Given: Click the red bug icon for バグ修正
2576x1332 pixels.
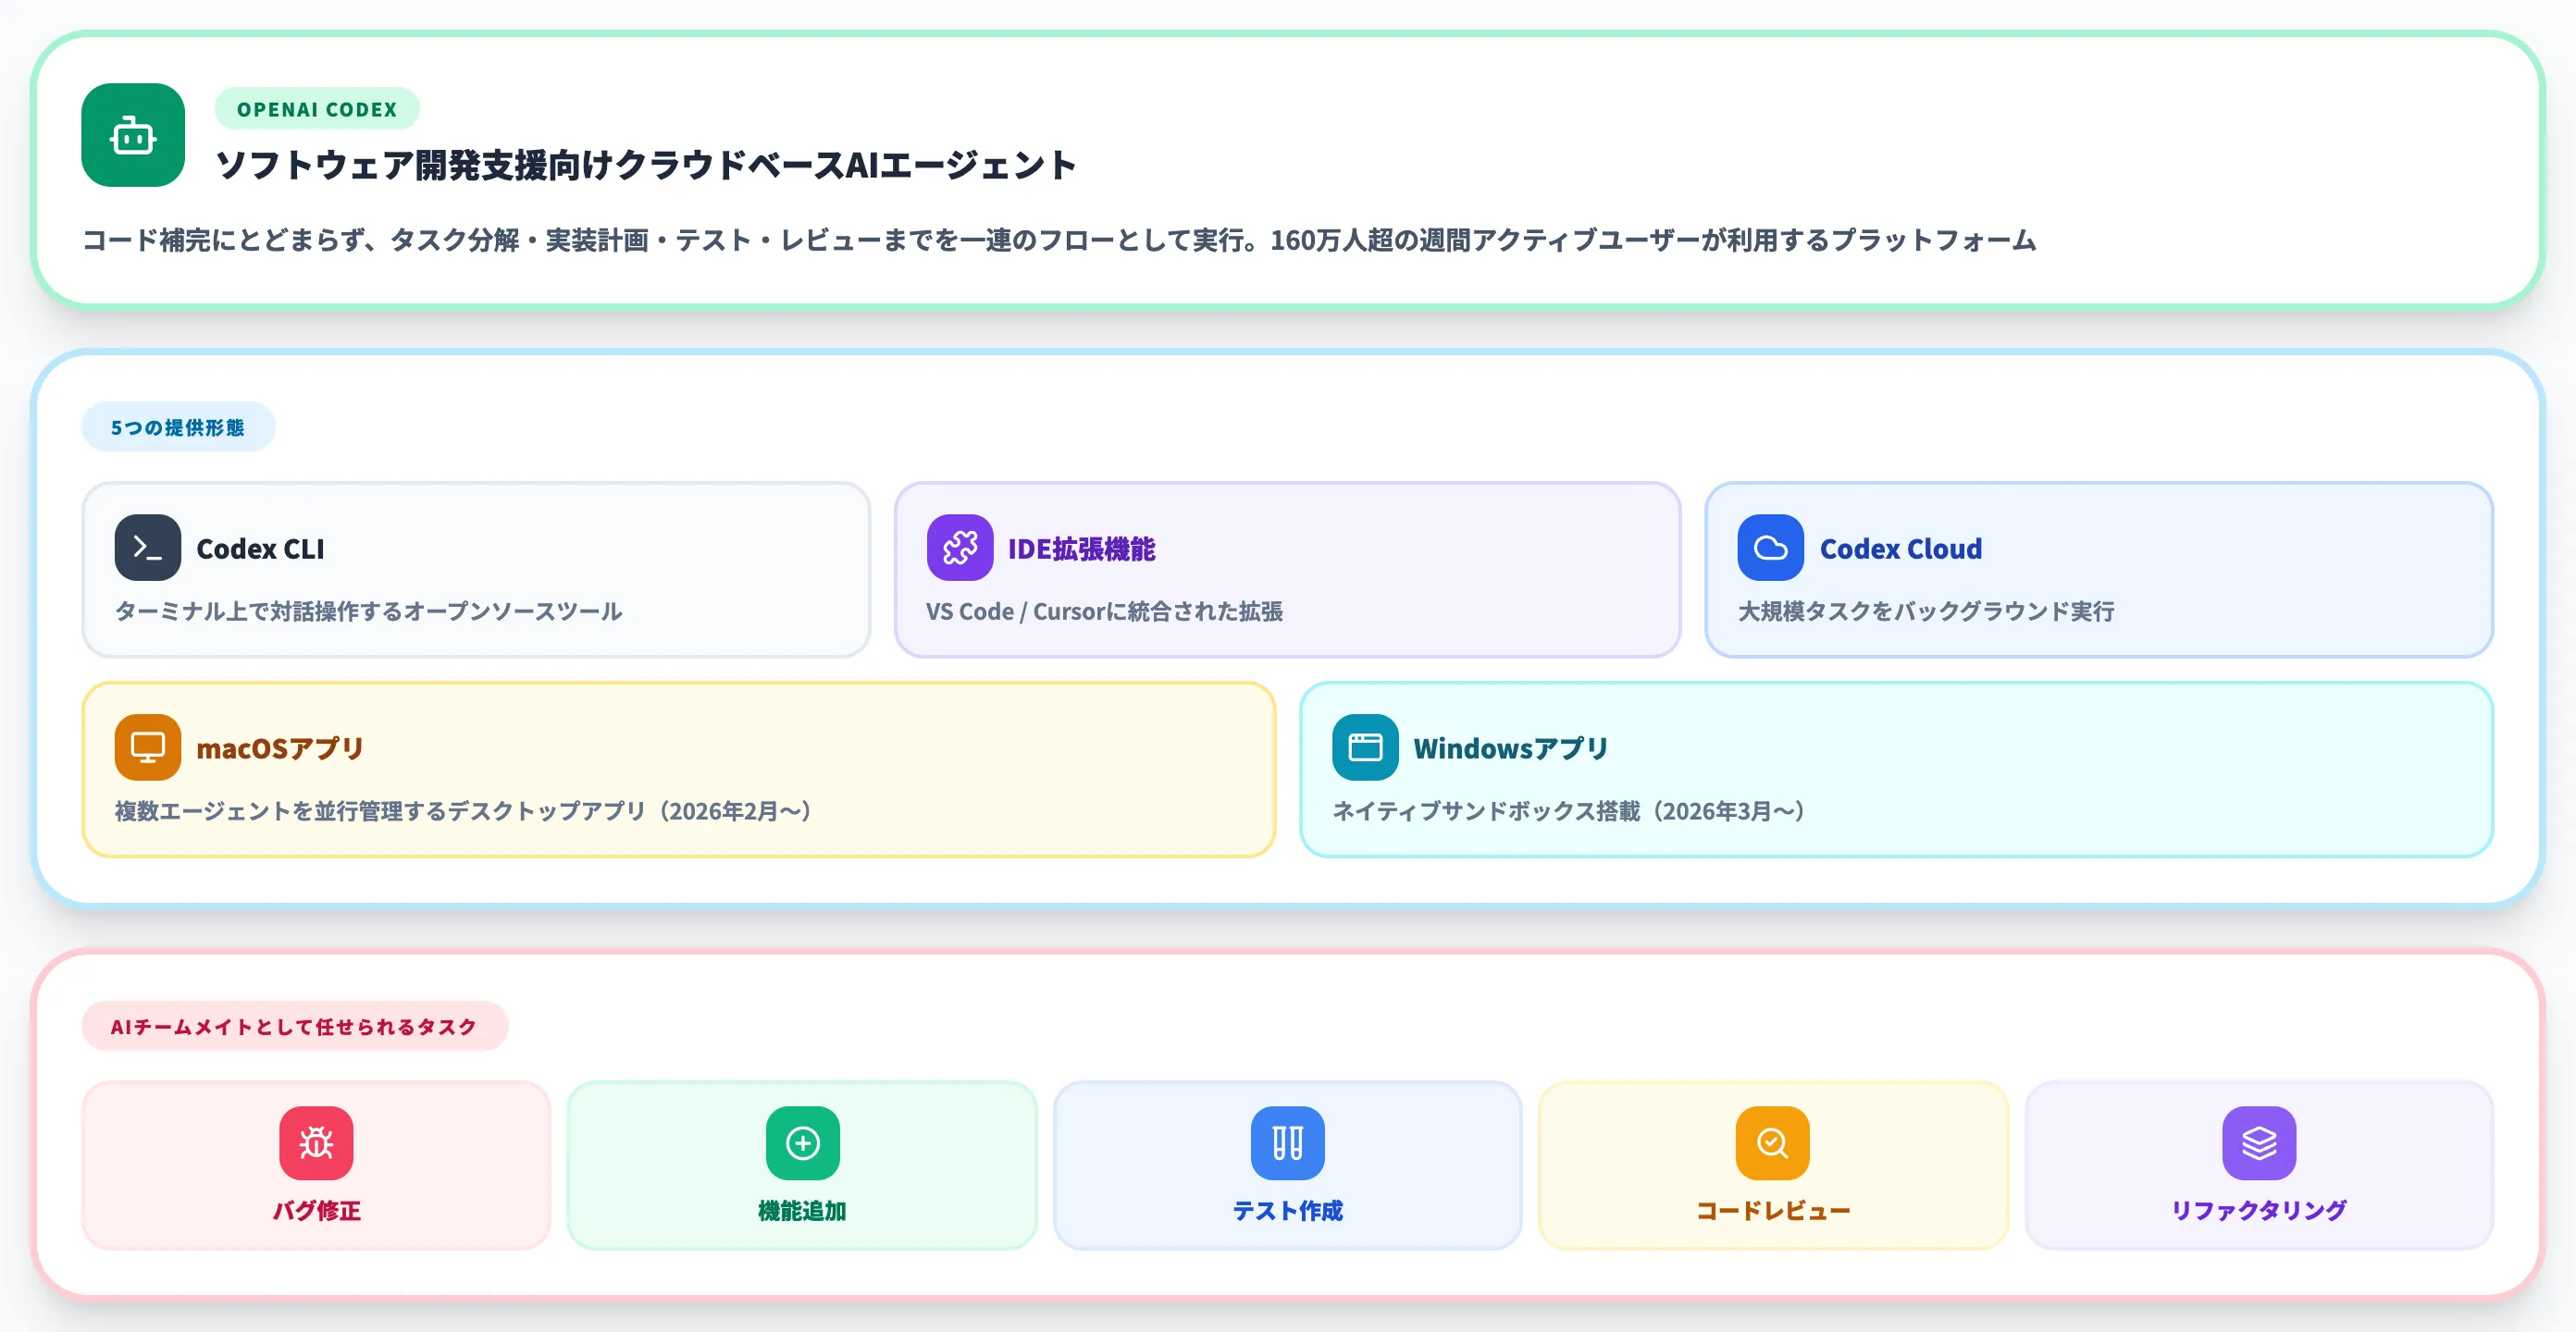Looking at the screenshot, I should (x=315, y=1143).
